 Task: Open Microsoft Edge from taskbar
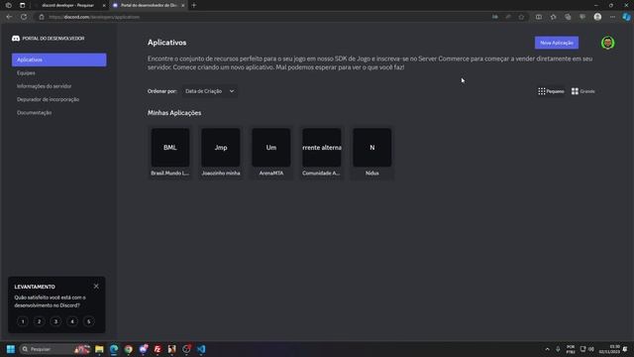(x=114, y=349)
